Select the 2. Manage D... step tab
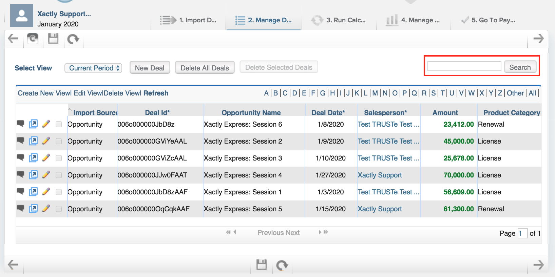This screenshot has height=277, width=555. pyautogui.click(x=263, y=20)
